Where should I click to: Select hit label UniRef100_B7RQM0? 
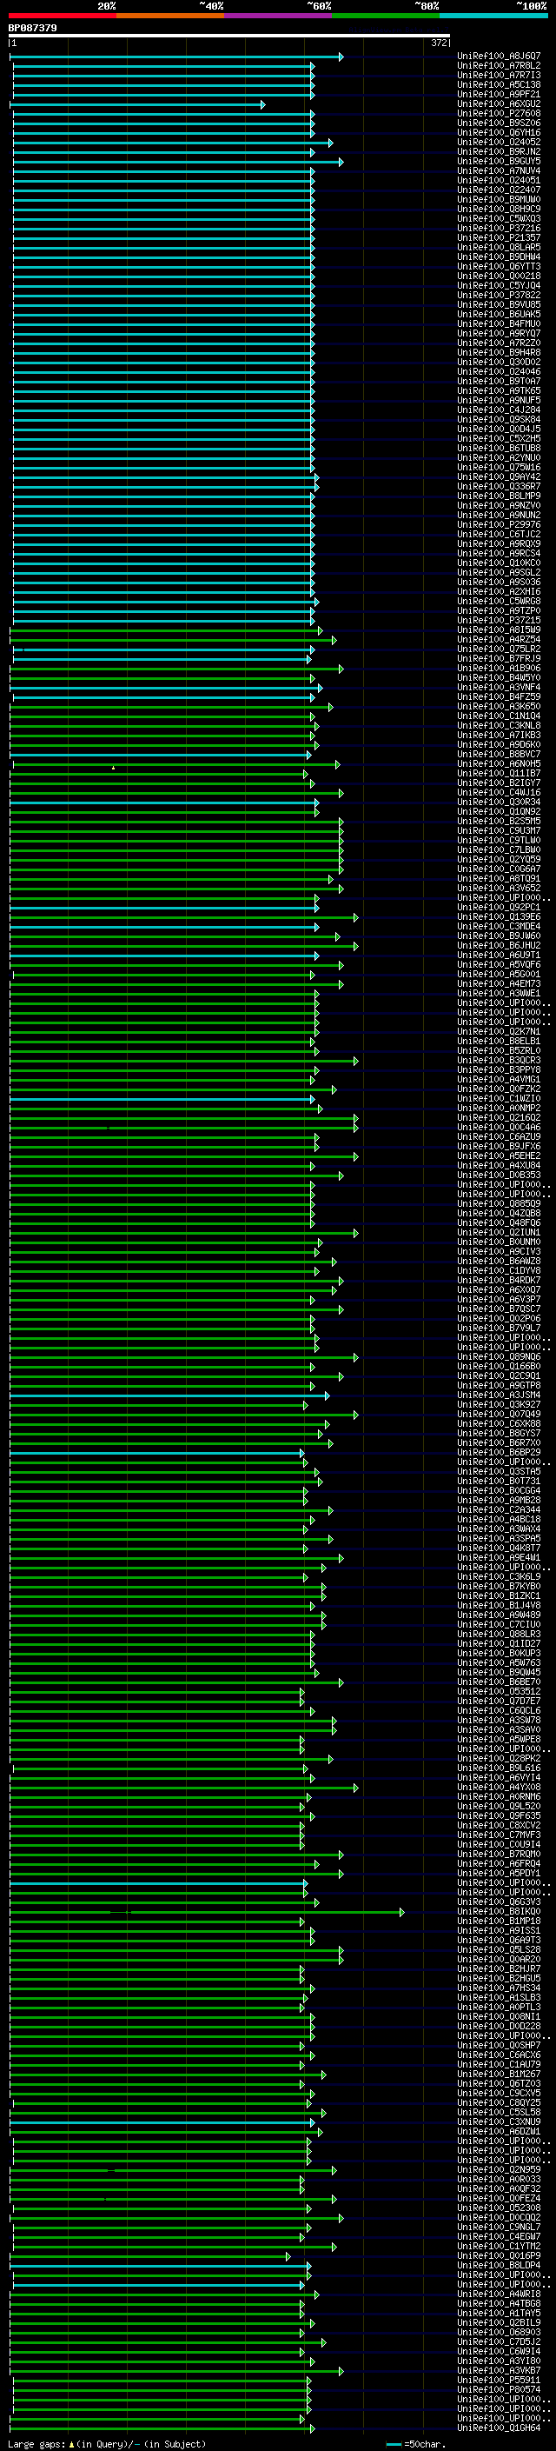tap(499, 1854)
